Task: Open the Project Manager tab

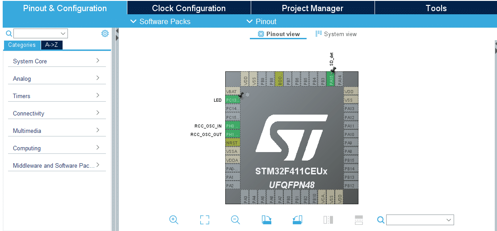Action: [x=312, y=8]
